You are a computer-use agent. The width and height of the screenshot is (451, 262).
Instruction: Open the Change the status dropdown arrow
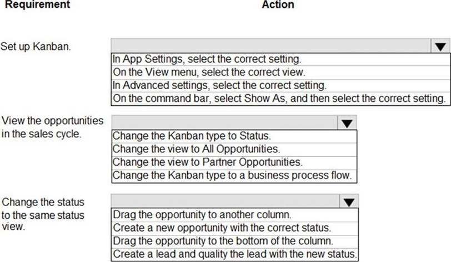pos(349,202)
